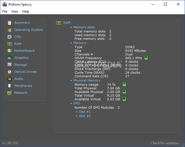Select the 'Total memory slots' row
This screenshot has height=147, width=185.
93,31
